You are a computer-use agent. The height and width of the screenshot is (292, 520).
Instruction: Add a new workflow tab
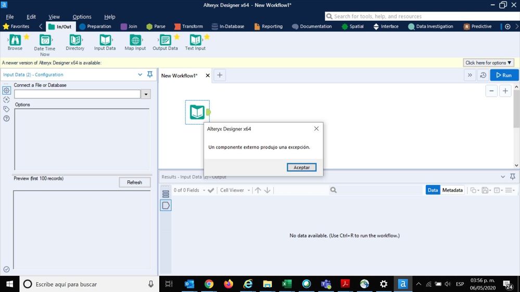pyautogui.click(x=220, y=75)
